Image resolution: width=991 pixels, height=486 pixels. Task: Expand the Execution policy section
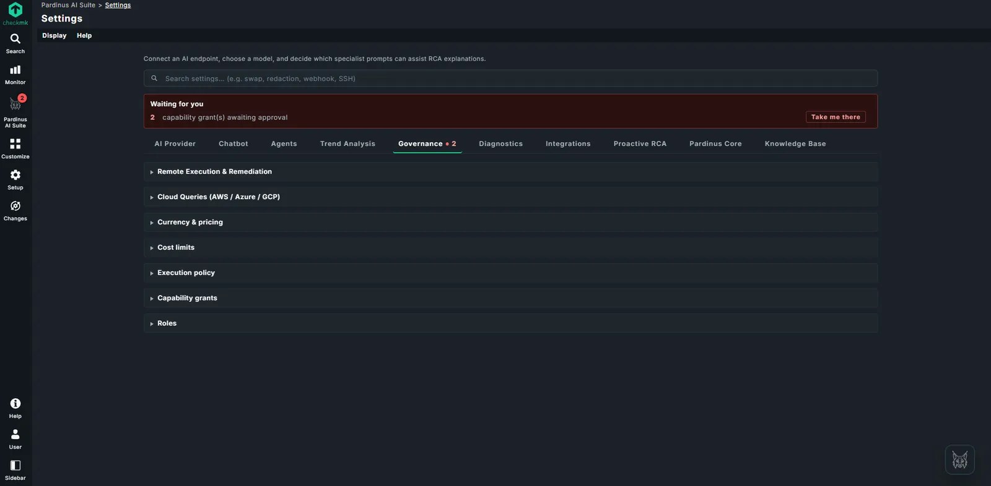click(x=510, y=273)
